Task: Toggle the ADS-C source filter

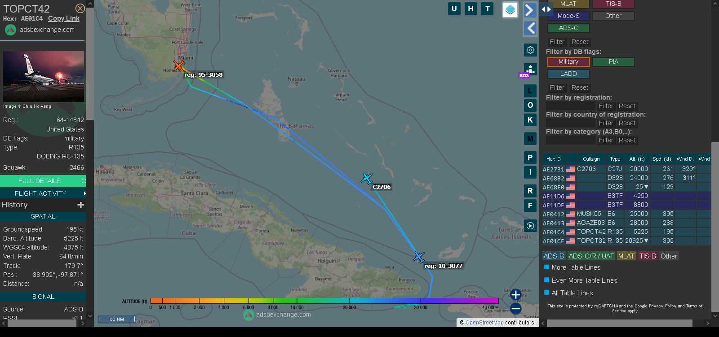Action: point(568,28)
